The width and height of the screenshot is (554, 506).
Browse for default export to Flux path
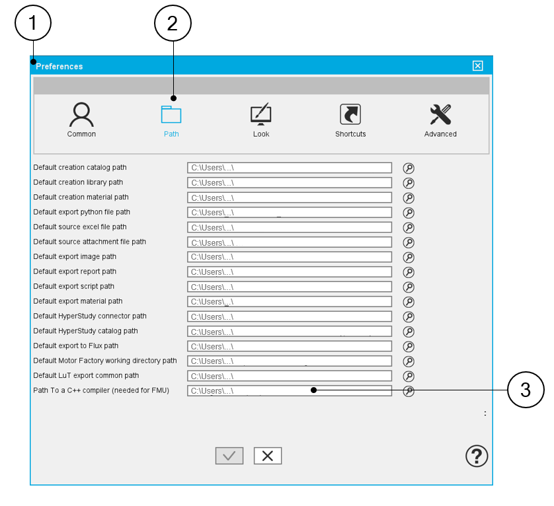click(409, 346)
